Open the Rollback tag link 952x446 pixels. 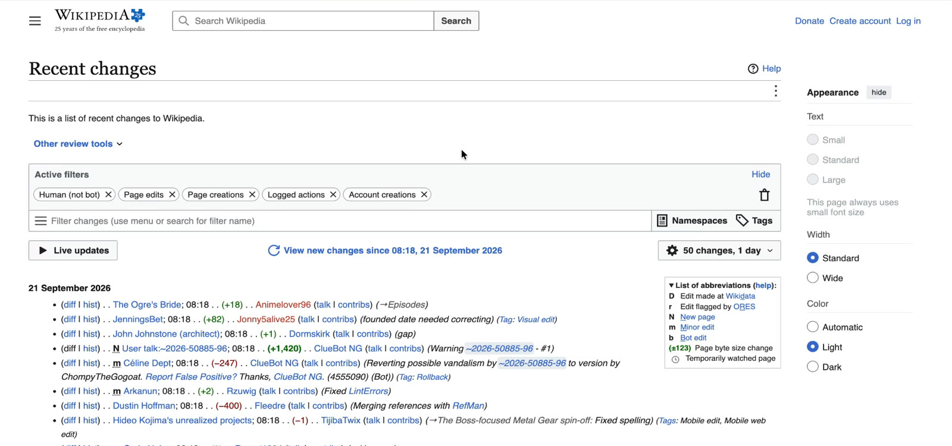(432, 377)
